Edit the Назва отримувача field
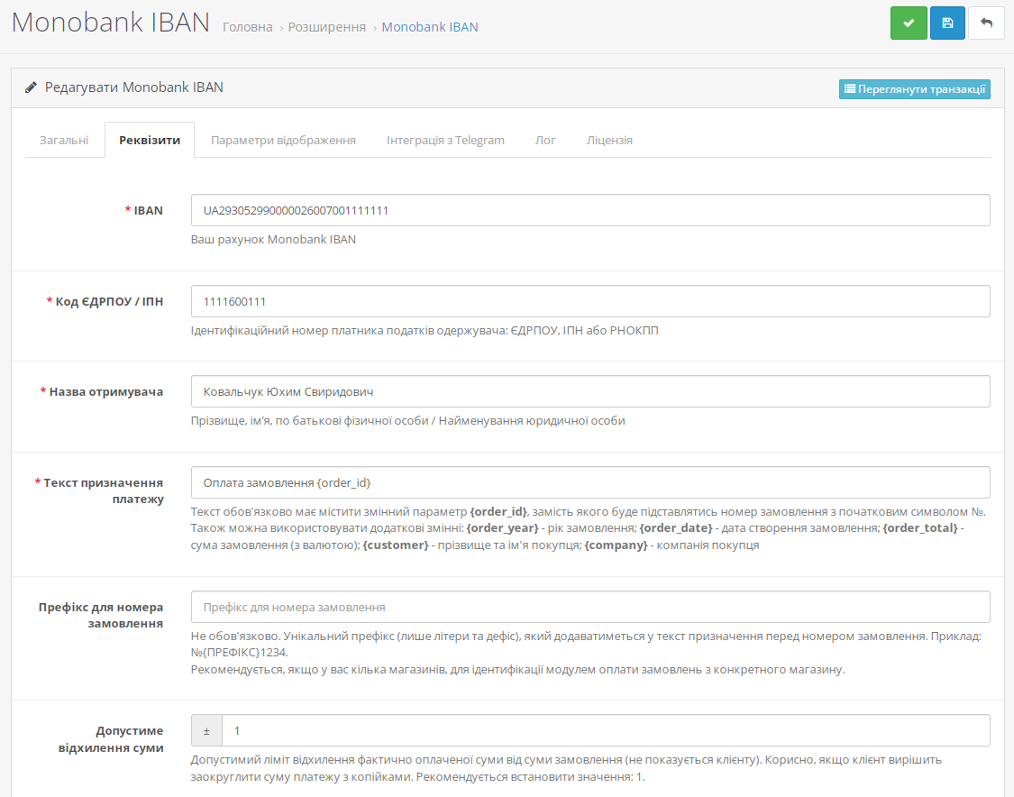The height and width of the screenshot is (797, 1014). point(590,392)
